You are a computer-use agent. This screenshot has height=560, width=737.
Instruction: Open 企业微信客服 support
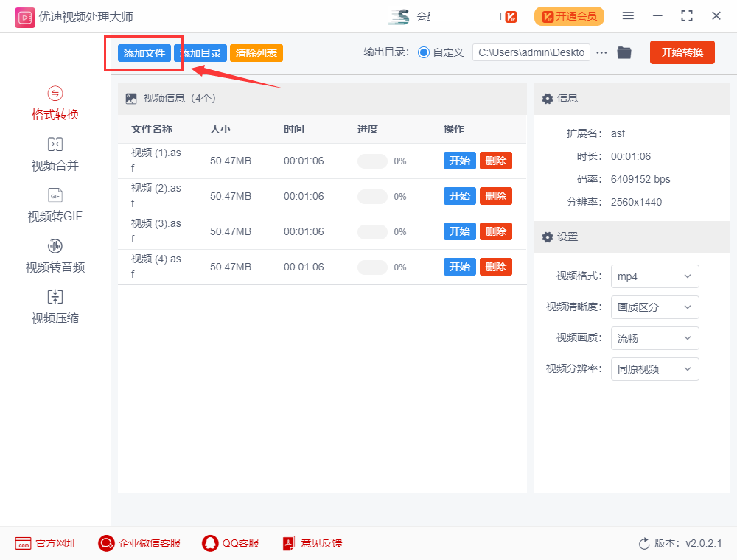[139, 544]
